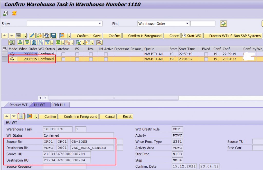Click the down arrow in HU WT toolbar

pos(14,116)
